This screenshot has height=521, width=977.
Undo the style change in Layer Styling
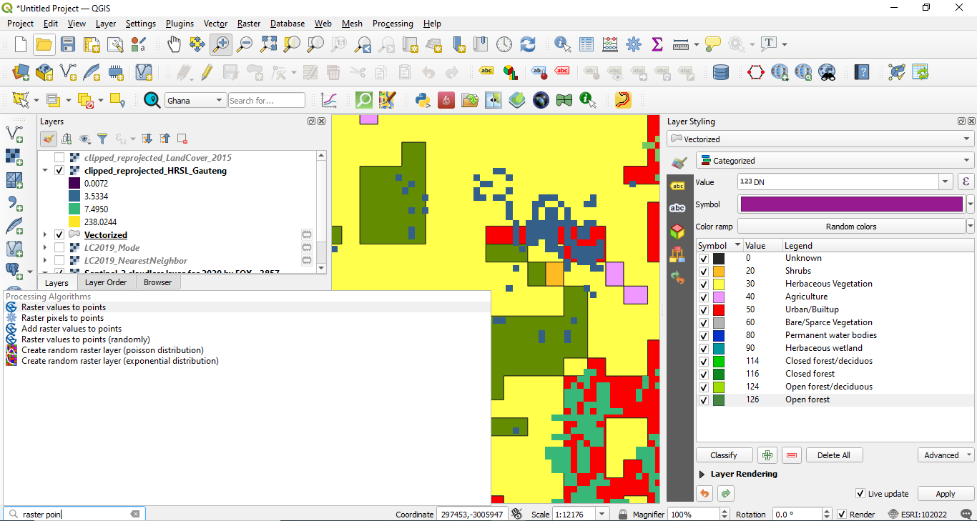coord(704,493)
